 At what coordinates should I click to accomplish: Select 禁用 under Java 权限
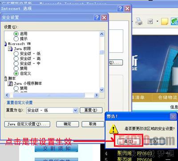[16, 68]
